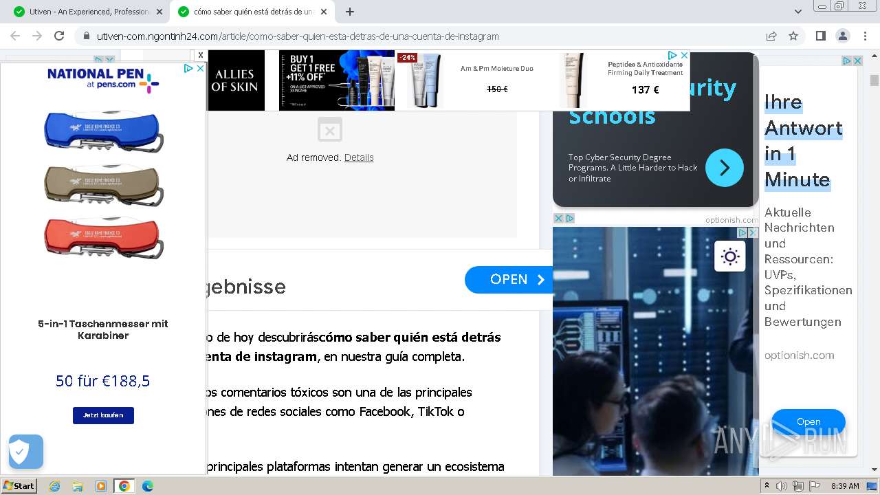The height and width of the screenshot is (495, 880).
Task: Open a new browser tab
Action: click(x=350, y=12)
